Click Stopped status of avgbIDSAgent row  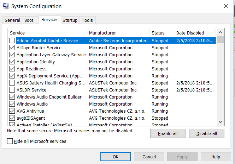[x=160, y=118]
